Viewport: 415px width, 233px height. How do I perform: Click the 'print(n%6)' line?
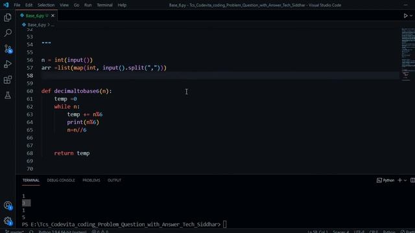83,122
